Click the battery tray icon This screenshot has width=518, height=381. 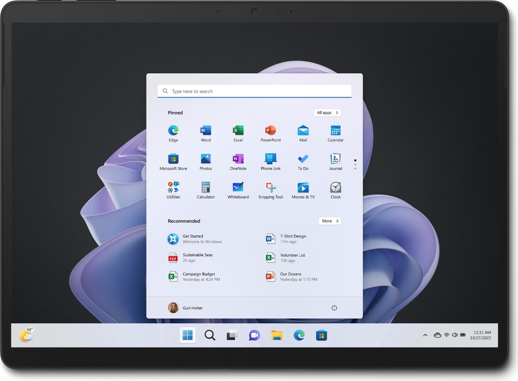coord(463,335)
